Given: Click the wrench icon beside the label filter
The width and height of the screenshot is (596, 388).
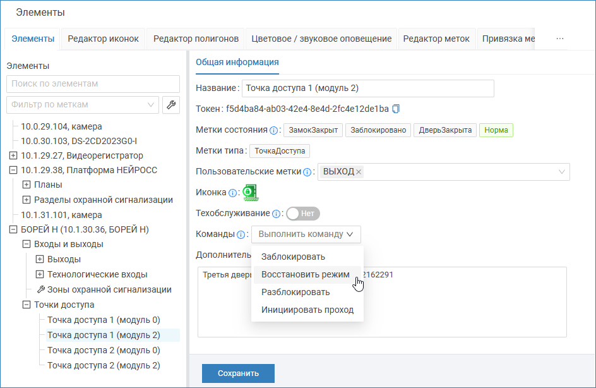Looking at the screenshot, I should click(170, 105).
